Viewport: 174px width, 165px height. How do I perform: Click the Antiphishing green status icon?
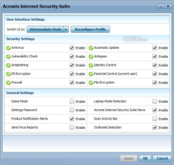pos(8,65)
